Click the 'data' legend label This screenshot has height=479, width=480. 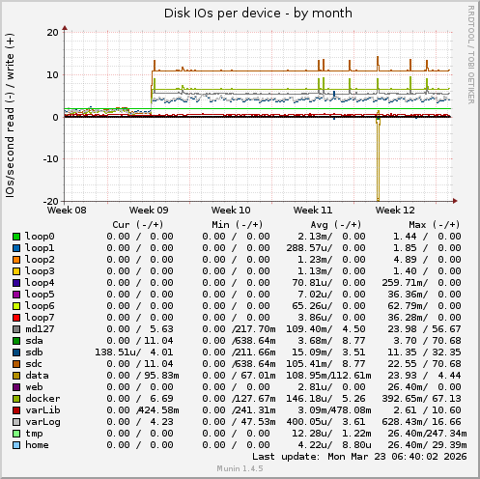[37, 376]
